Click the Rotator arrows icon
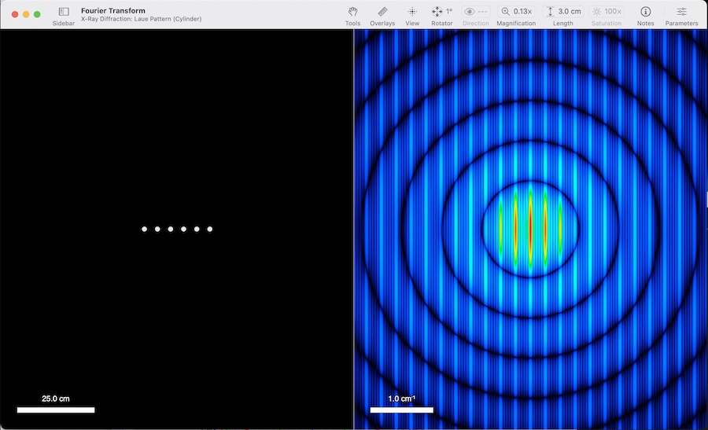The image size is (708, 430). click(437, 12)
